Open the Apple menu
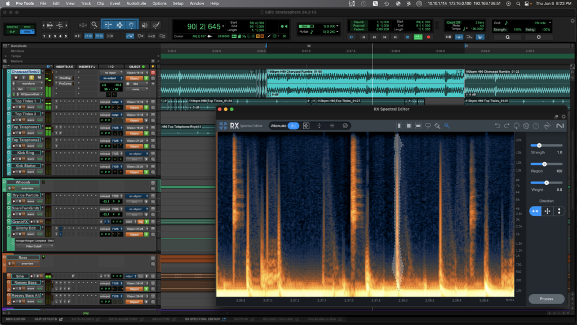This screenshot has width=577, height=325. coord(8,3)
